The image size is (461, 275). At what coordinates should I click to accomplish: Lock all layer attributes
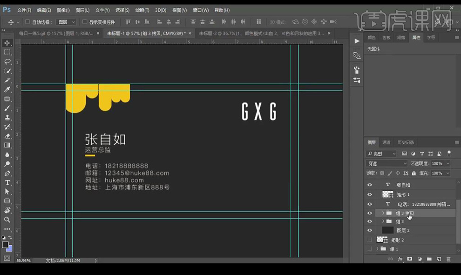(x=414, y=173)
